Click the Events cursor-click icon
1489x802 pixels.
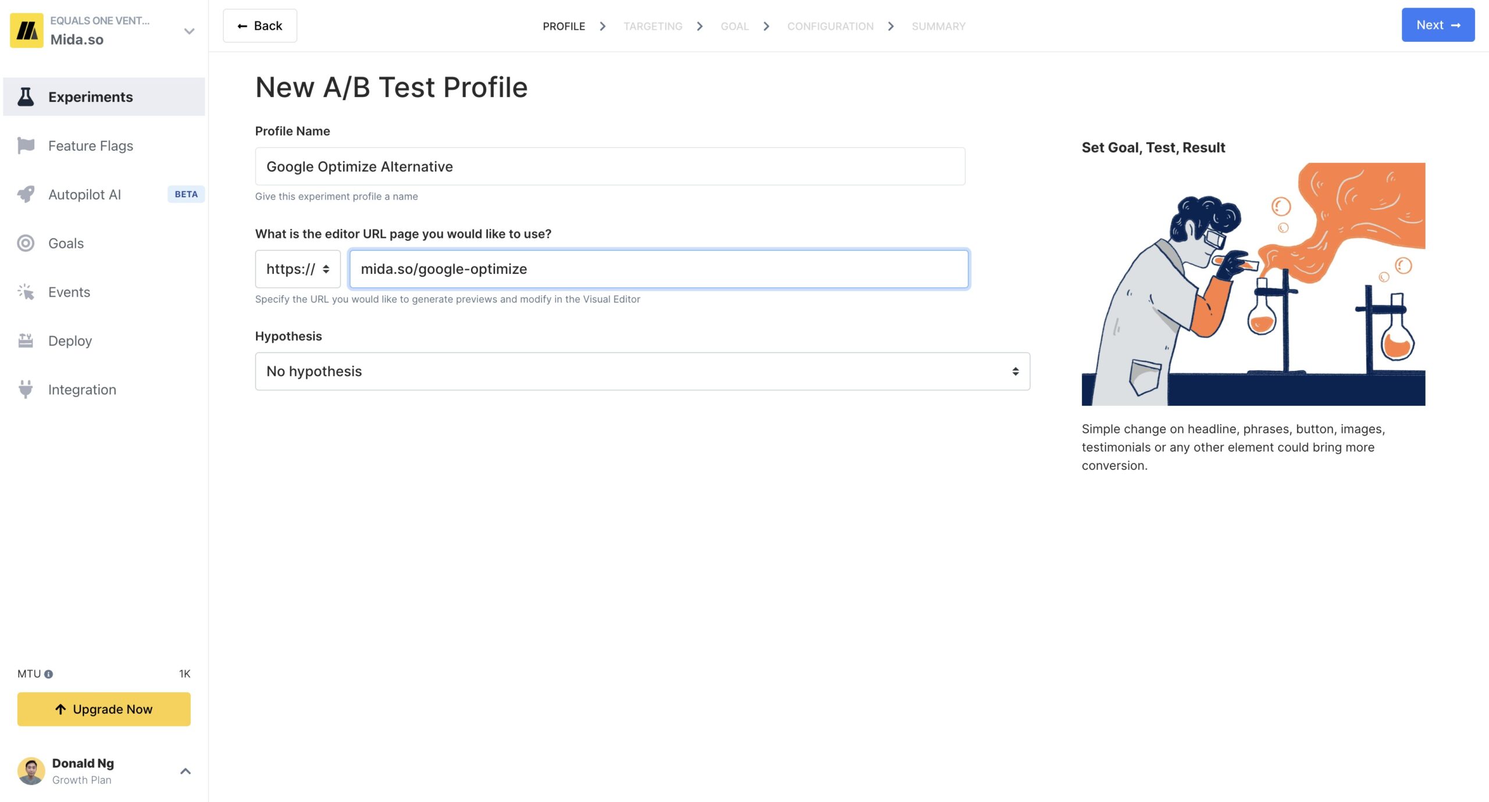(x=26, y=292)
